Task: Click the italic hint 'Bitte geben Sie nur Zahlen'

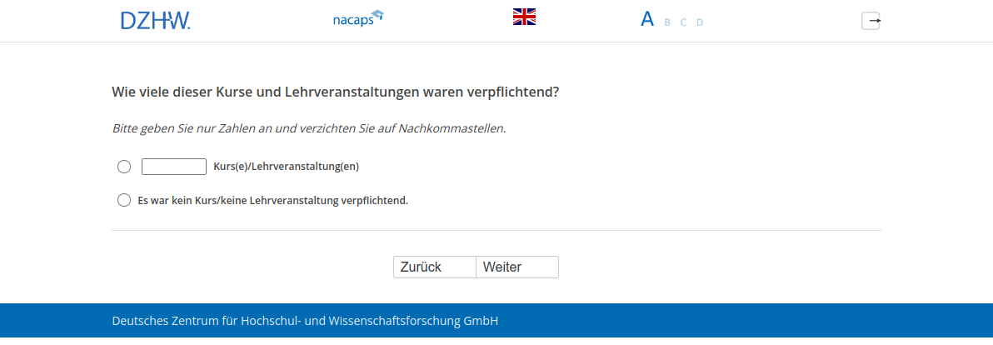Action: click(308, 128)
